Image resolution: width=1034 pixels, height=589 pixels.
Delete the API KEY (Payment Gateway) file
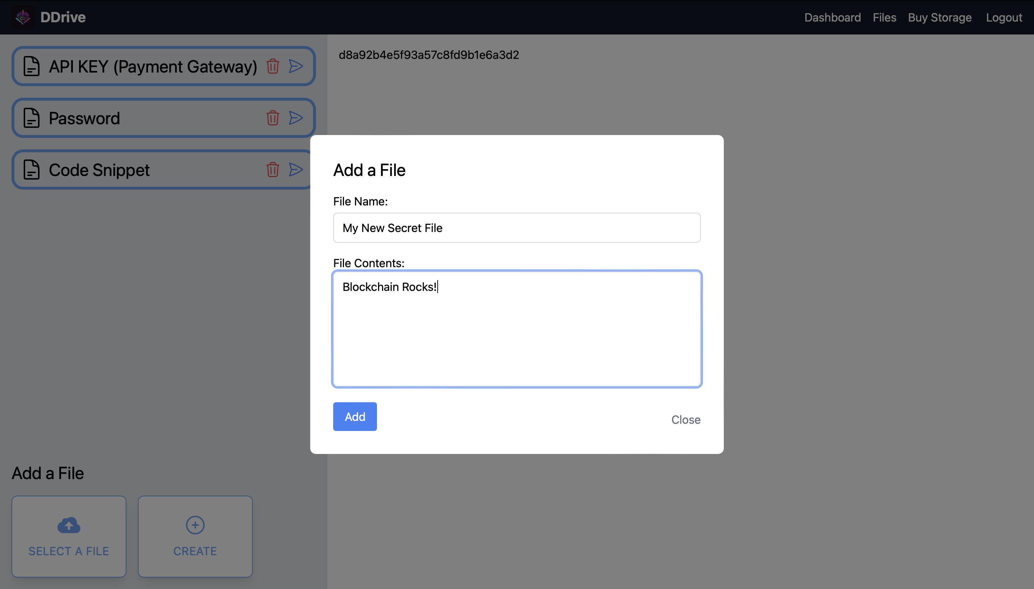click(273, 66)
